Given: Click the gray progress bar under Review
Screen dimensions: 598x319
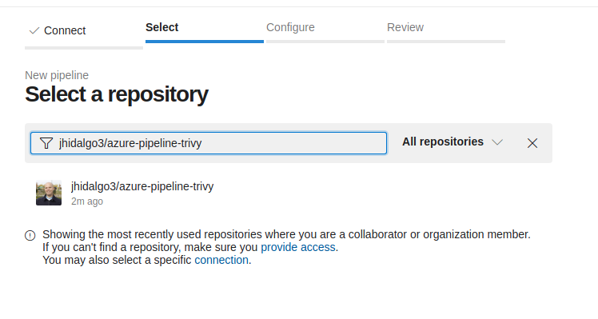Looking at the screenshot, I should tap(446, 42).
